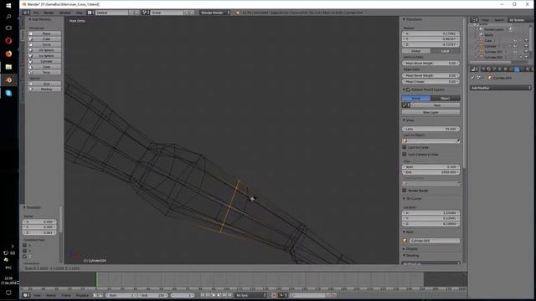The image size is (536, 301).
Task: Enable Lock Camera to View checkbox
Action: (405, 154)
